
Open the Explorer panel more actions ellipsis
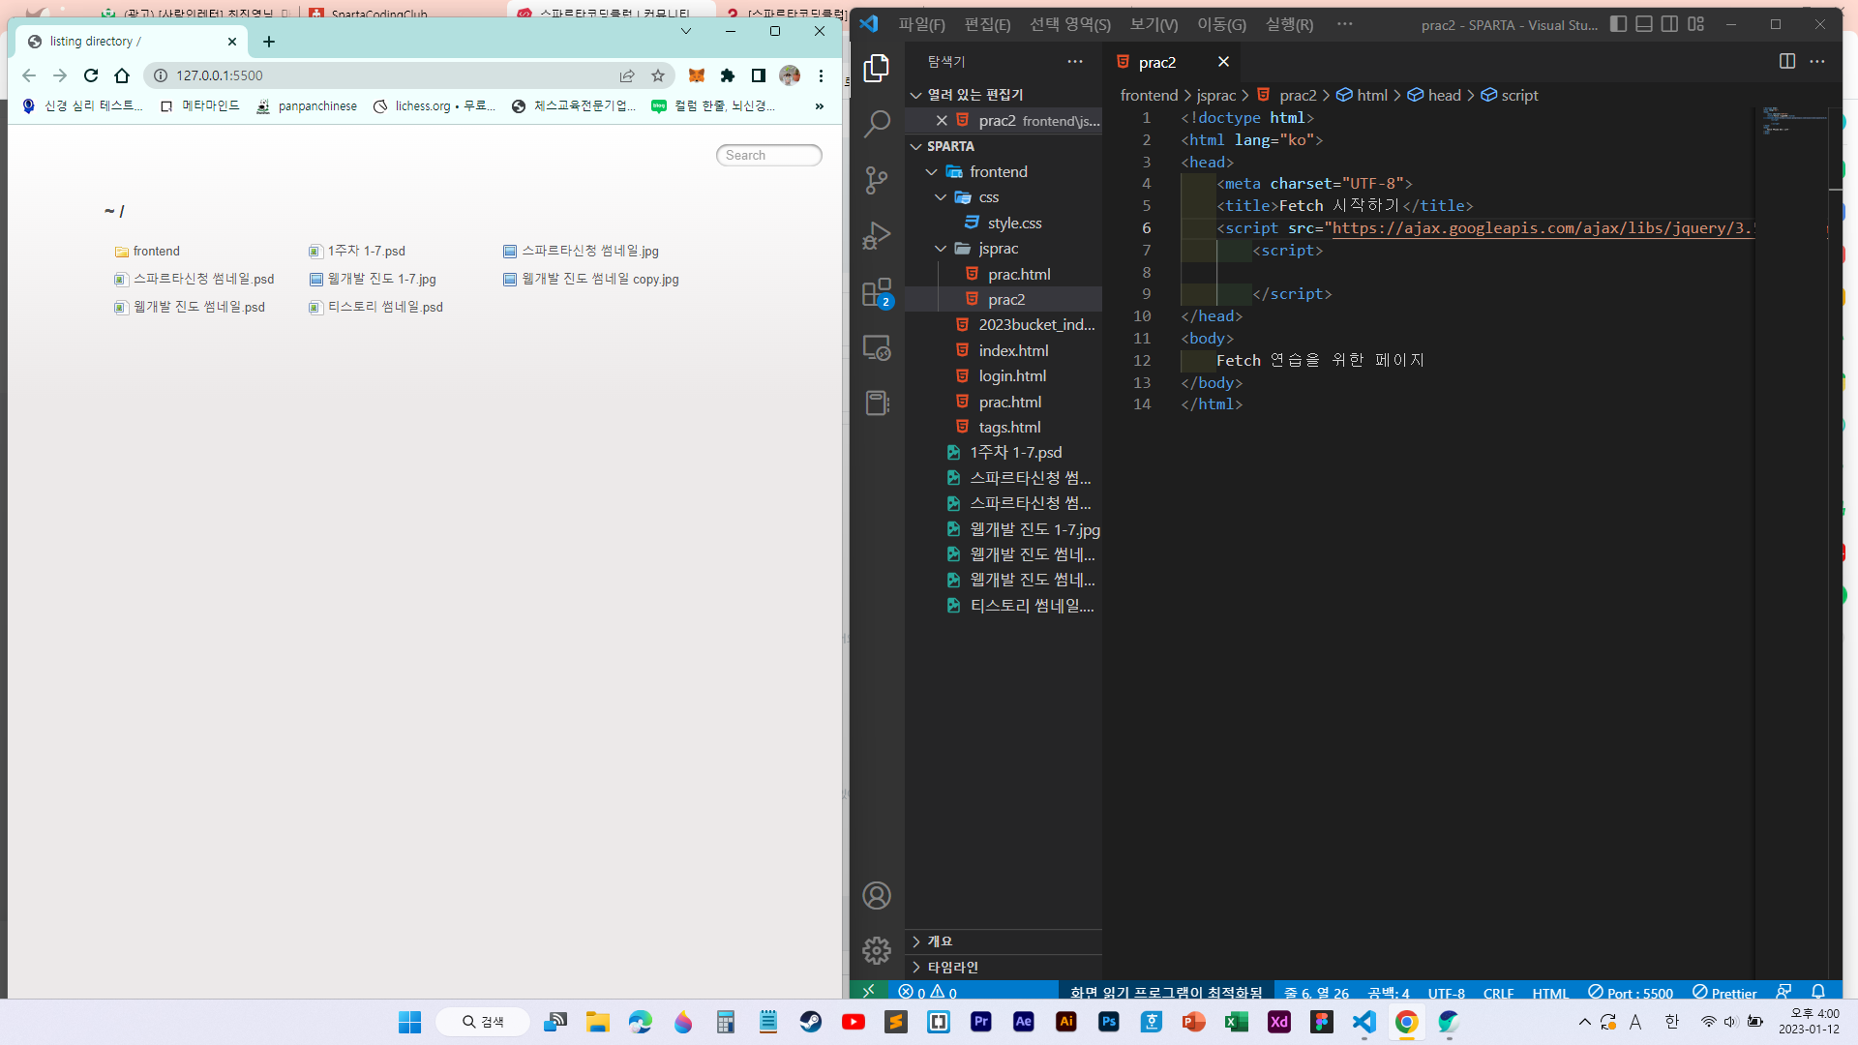pos(1075,61)
